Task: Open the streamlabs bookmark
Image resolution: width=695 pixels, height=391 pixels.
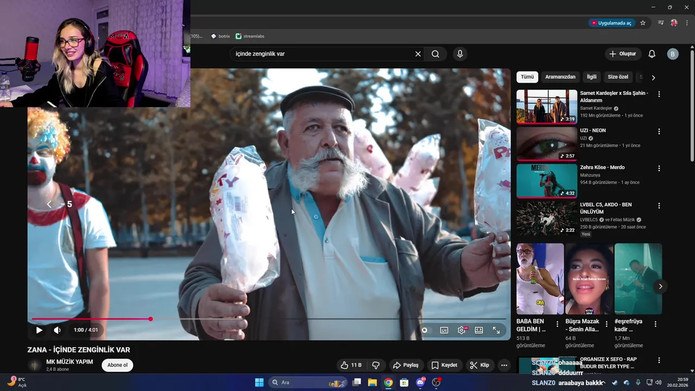Action: tap(250, 36)
